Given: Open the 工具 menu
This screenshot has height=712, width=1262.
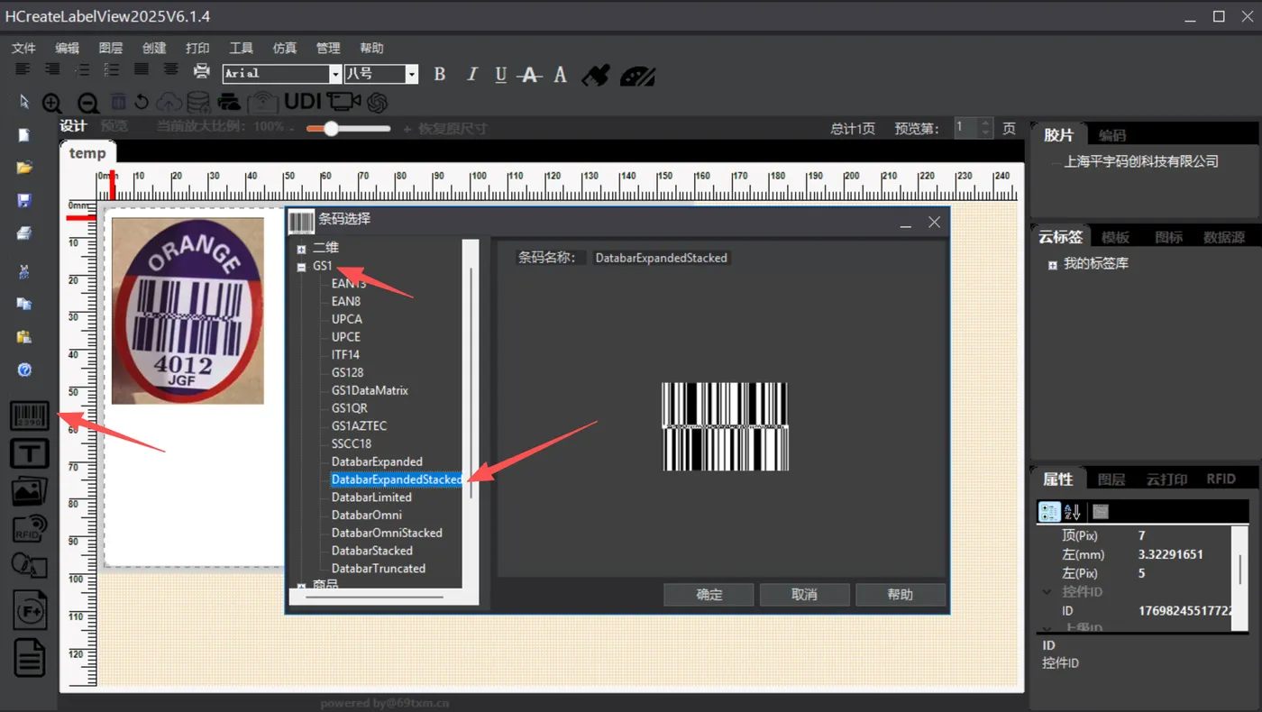Looking at the screenshot, I should click(241, 48).
